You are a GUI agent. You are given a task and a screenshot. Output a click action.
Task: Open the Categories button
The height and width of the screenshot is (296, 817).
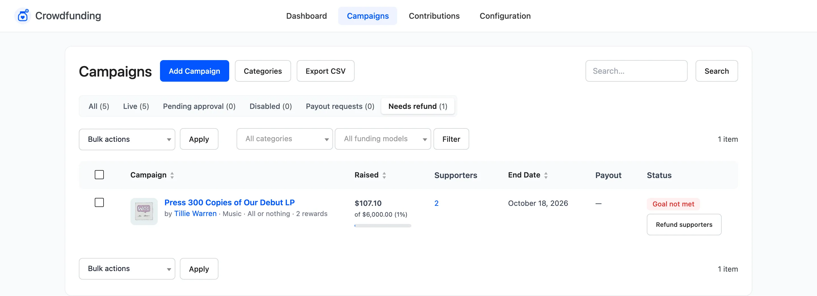coord(263,71)
